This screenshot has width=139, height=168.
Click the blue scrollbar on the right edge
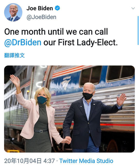pyautogui.click(x=138, y=30)
